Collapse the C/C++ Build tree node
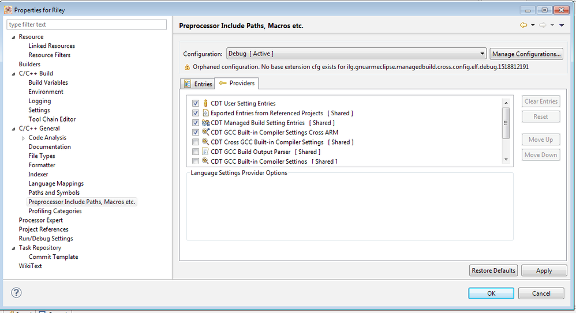Viewport: 576px width, 313px height. pos(13,74)
